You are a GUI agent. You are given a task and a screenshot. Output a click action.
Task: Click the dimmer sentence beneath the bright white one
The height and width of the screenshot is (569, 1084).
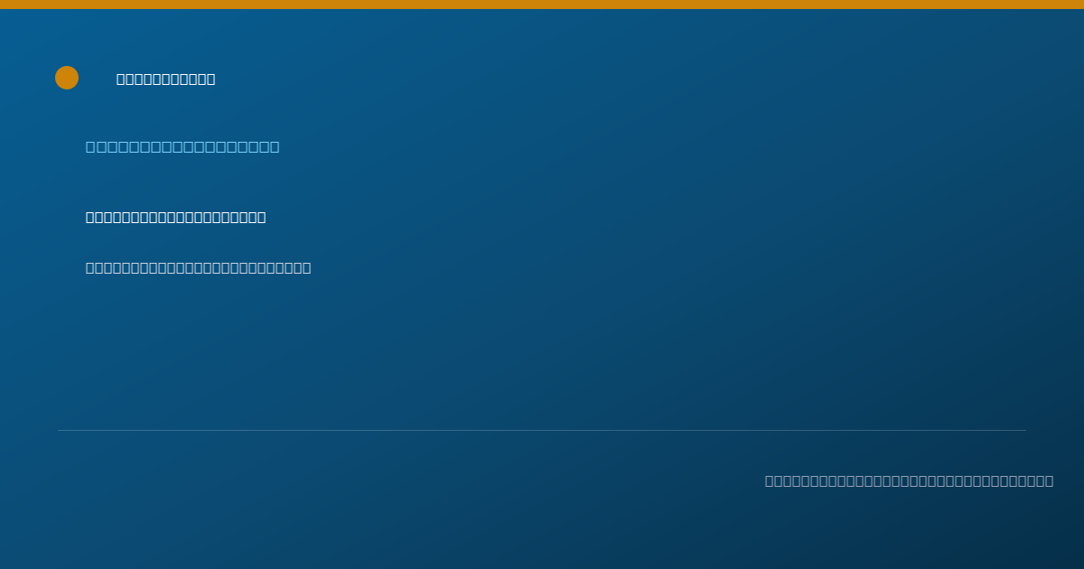click(x=199, y=267)
